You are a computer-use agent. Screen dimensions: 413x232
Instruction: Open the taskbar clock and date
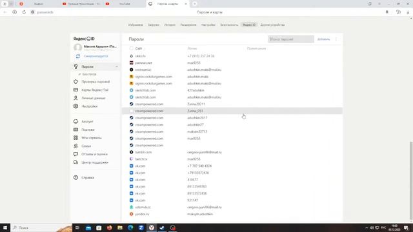(394, 227)
